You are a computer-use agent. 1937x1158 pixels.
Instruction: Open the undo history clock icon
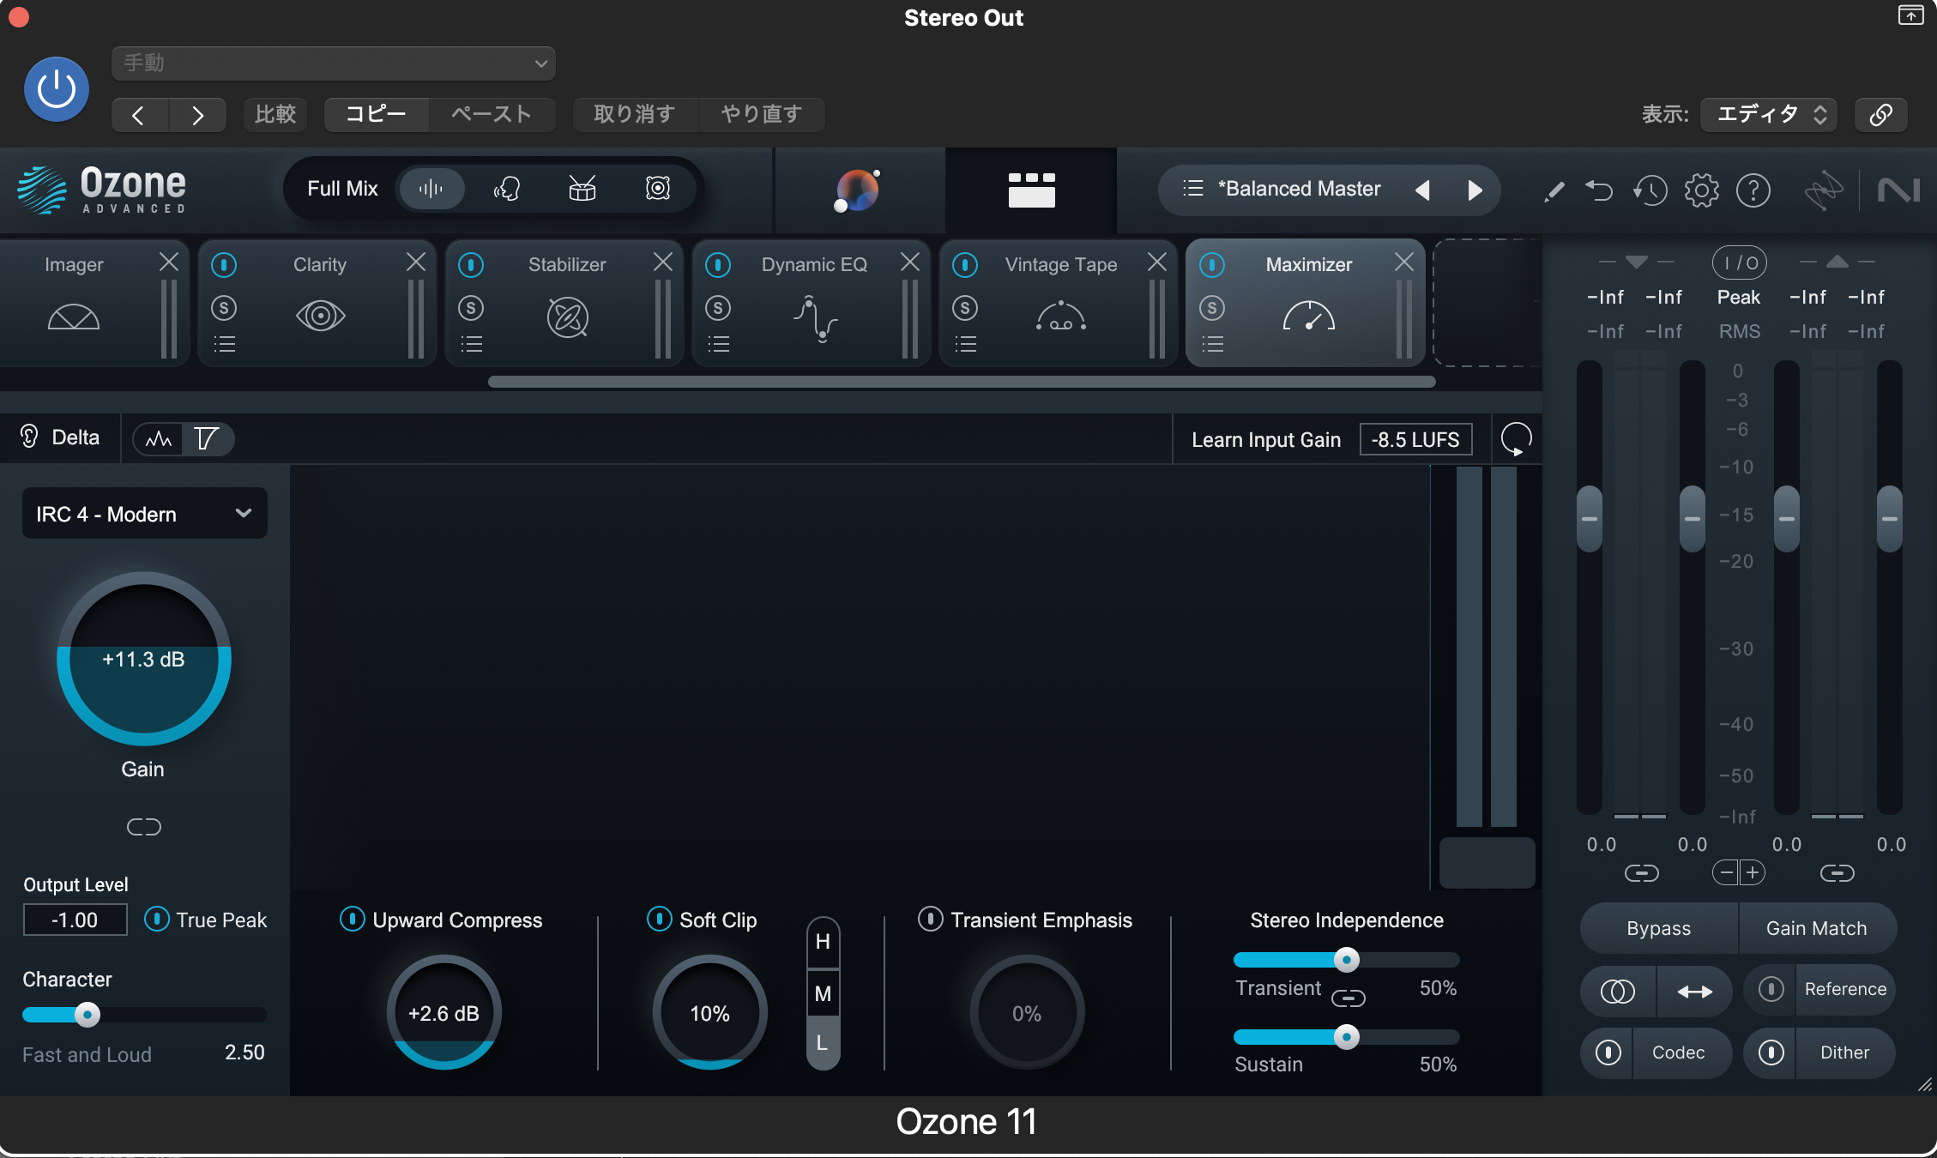tap(1650, 190)
